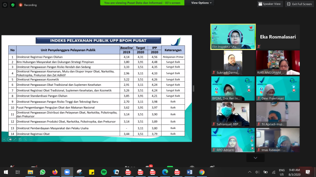Click the slideshow zoom magnifier icon

click(25, 139)
